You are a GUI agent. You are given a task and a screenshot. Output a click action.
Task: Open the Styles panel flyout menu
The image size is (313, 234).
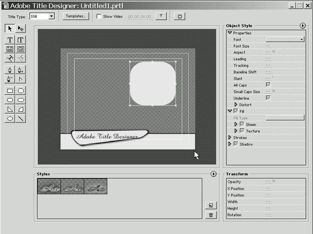[213, 174]
